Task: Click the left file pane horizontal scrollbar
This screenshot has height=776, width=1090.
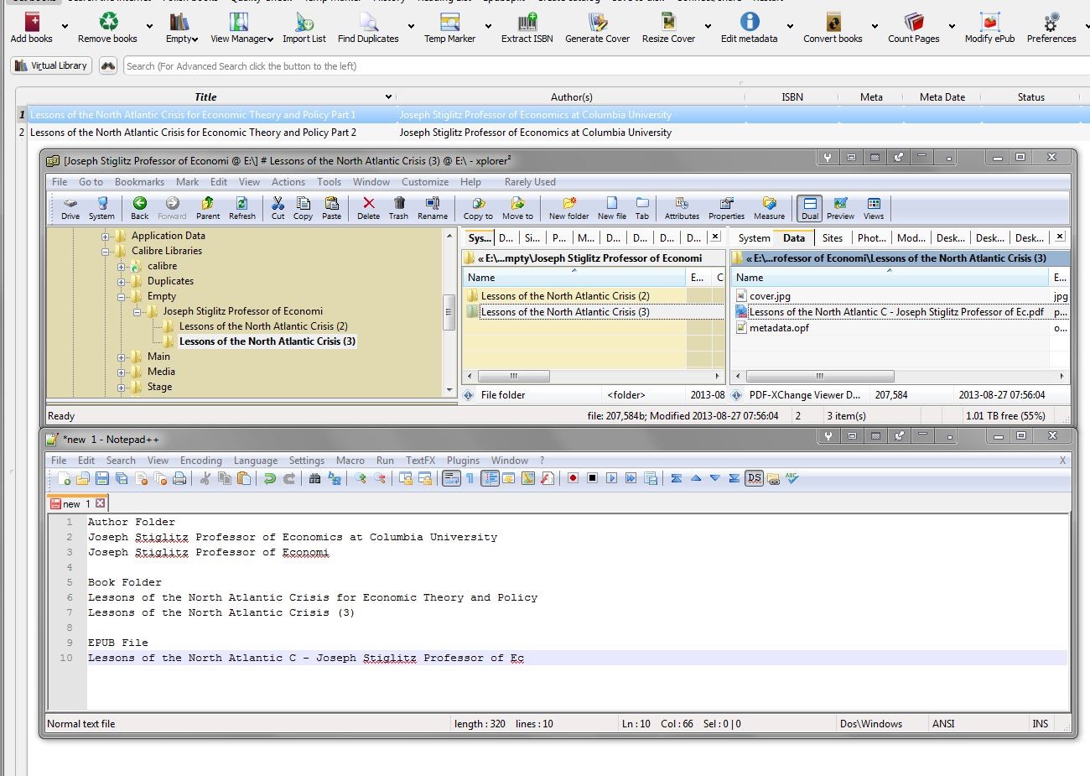Action: click(513, 376)
